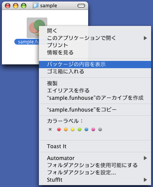
Task: Click the folder proxy icon in title bar
Action: (35, 5)
